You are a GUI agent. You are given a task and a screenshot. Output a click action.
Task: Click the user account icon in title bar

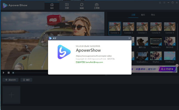[x=160, y=2]
